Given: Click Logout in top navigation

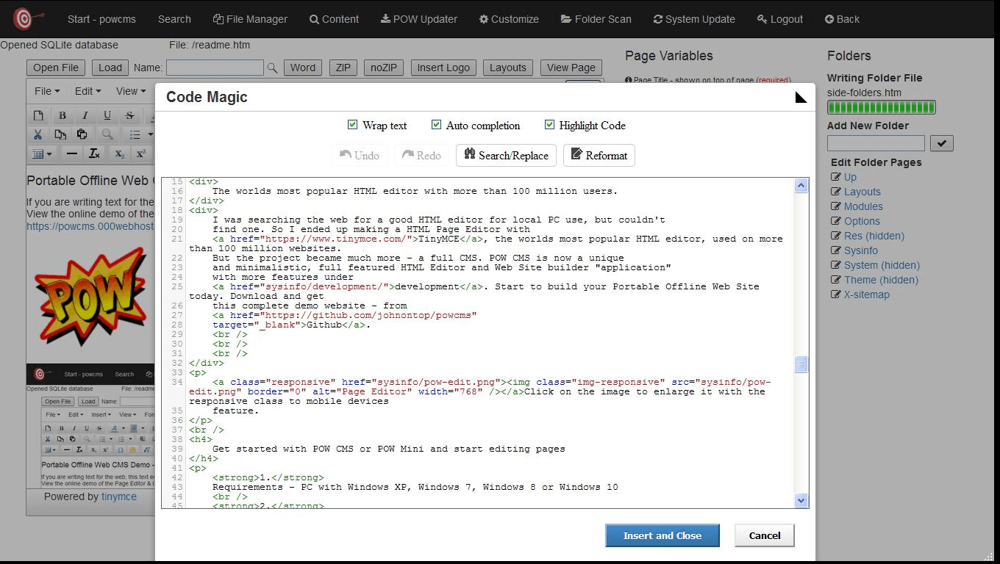Looking at the screenshot, I should [x=780, y=19].
